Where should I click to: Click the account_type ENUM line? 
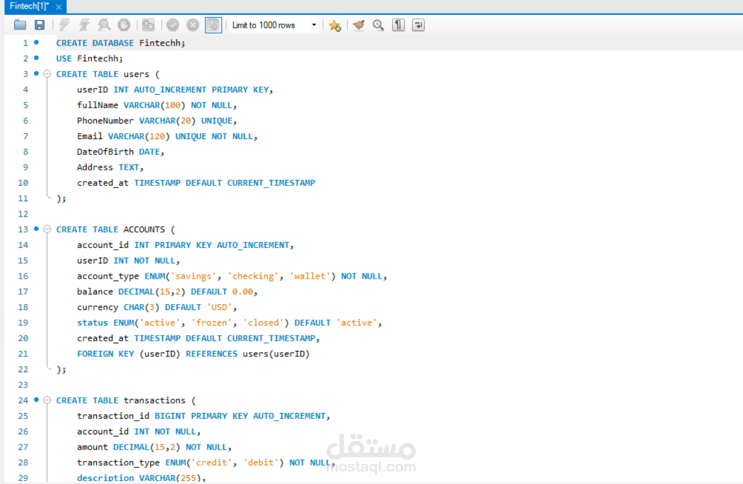[232, 276]
